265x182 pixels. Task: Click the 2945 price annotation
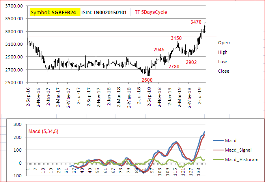pos(159,50)
